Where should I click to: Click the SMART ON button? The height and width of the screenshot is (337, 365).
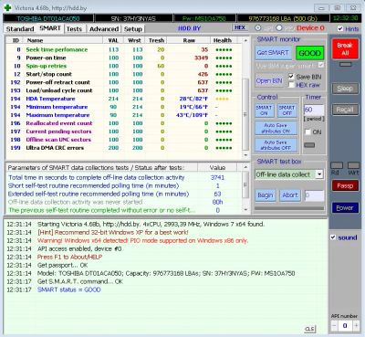click(264, 111)
